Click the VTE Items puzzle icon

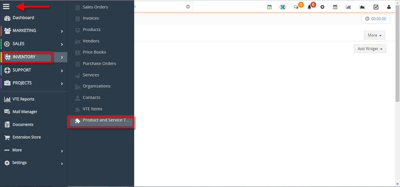[x=78, y=109]
